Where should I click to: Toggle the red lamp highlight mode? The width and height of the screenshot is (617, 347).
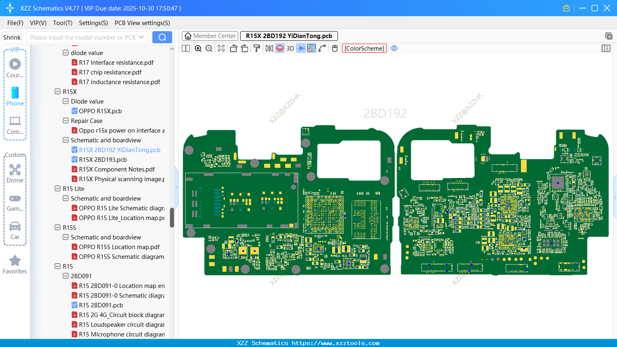[x=280, y=48]
